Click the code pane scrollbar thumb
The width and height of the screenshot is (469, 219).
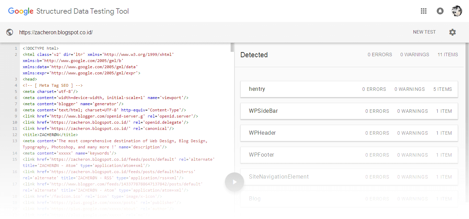[232, 47]
